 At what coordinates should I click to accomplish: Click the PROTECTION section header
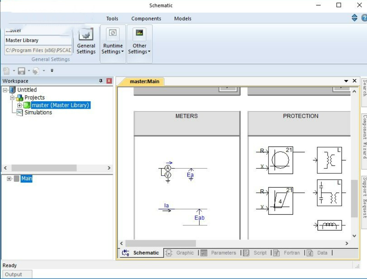299,123
